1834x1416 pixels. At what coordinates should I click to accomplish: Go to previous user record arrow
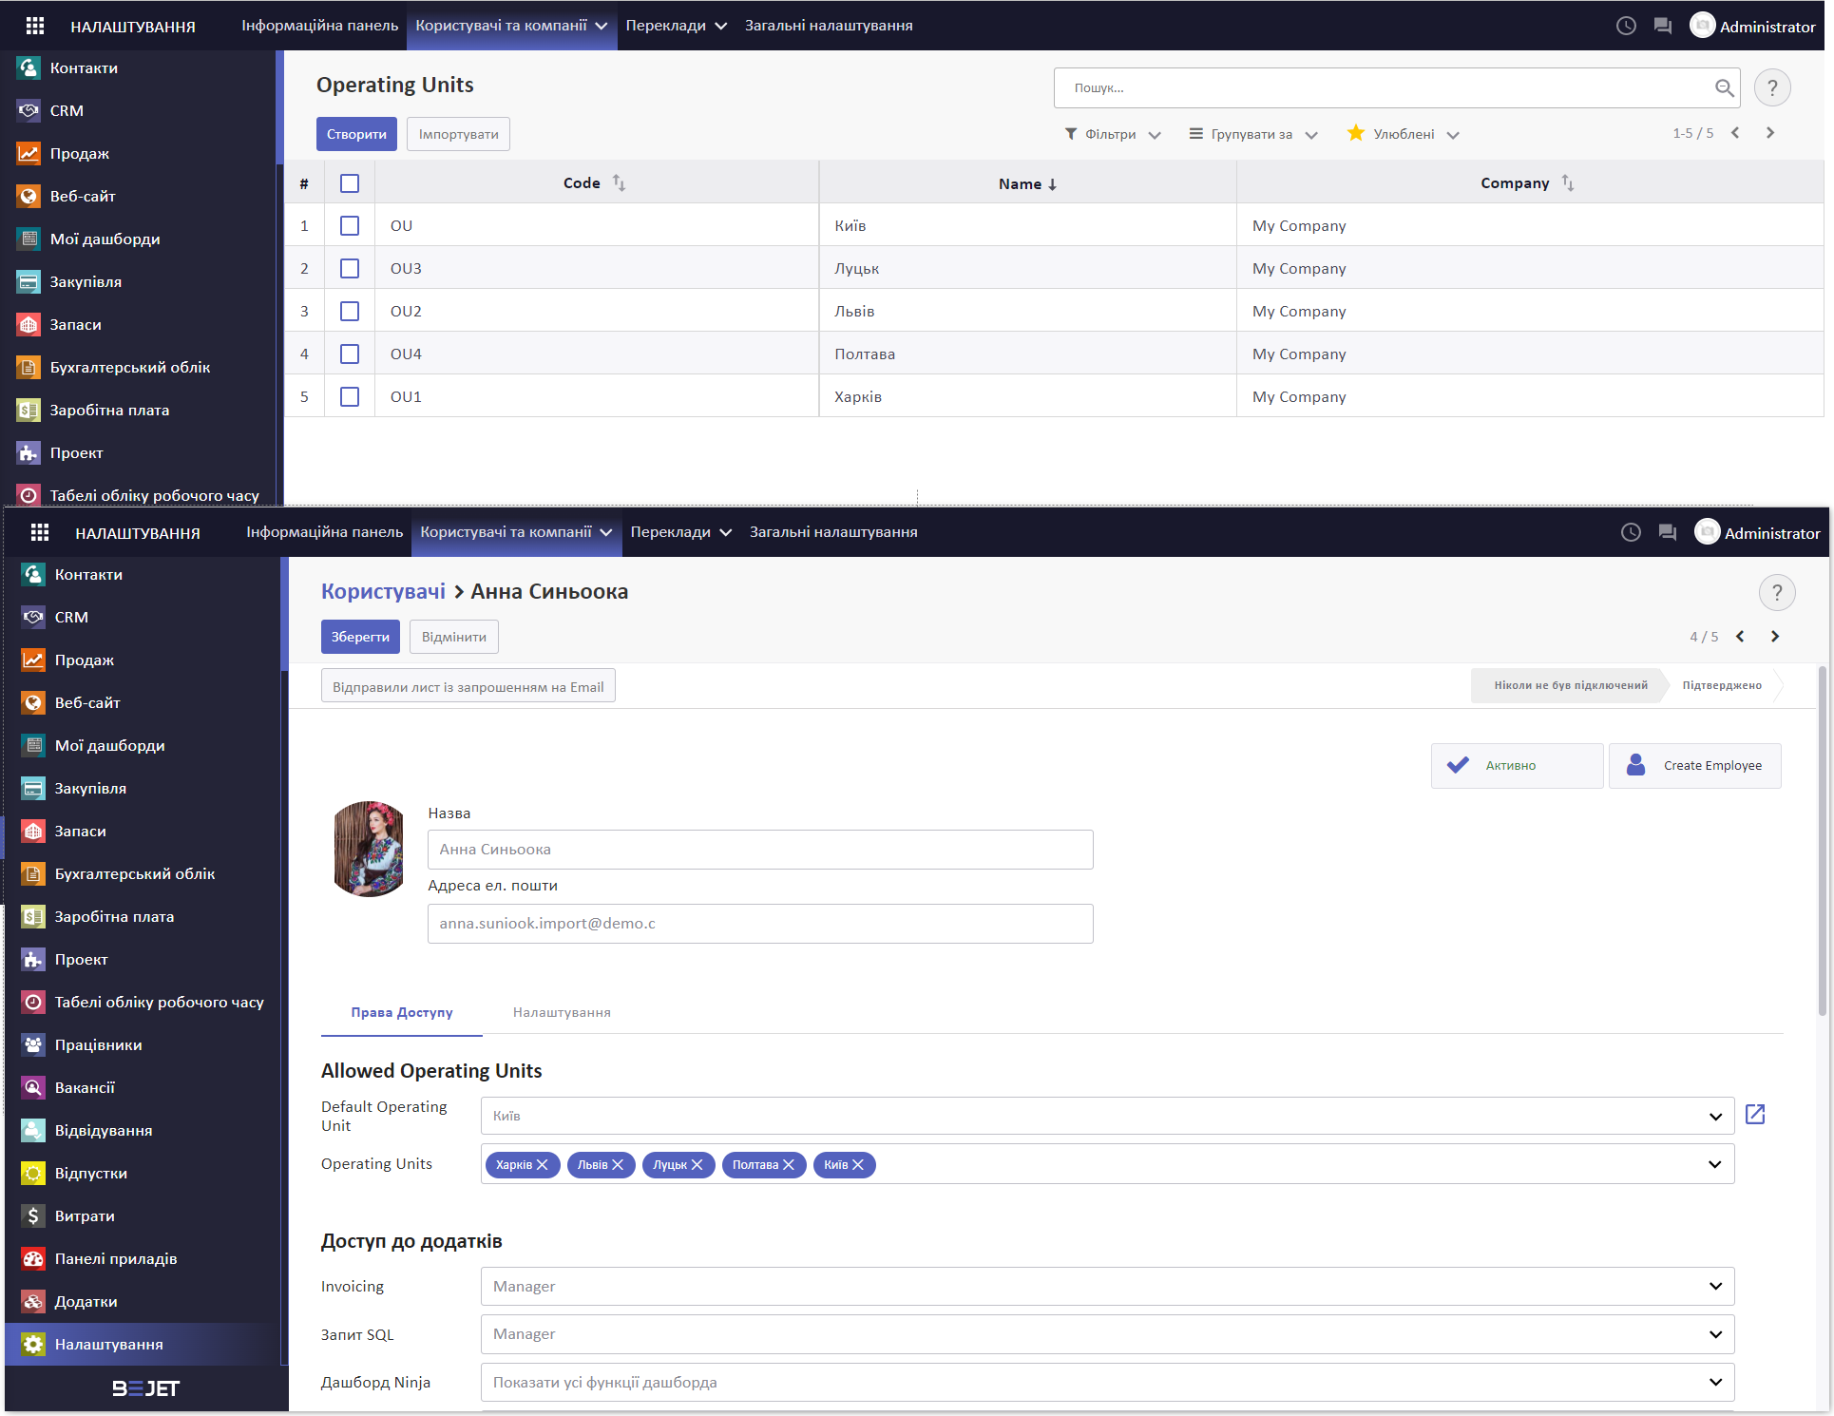coord(1741,637)
